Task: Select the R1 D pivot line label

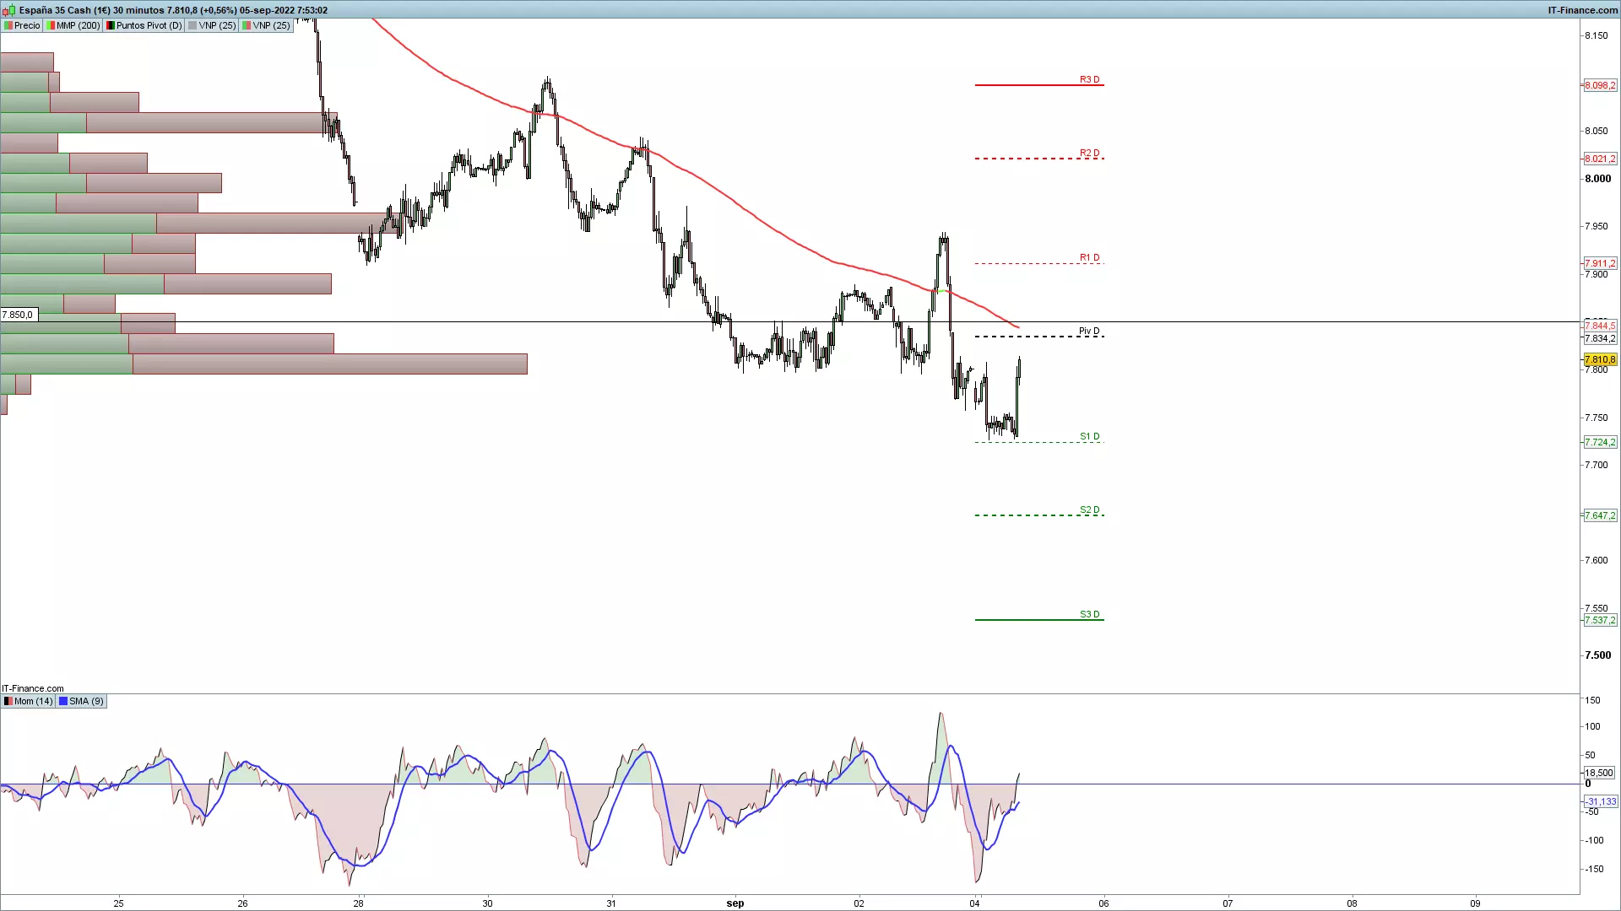Action: 1090,257
